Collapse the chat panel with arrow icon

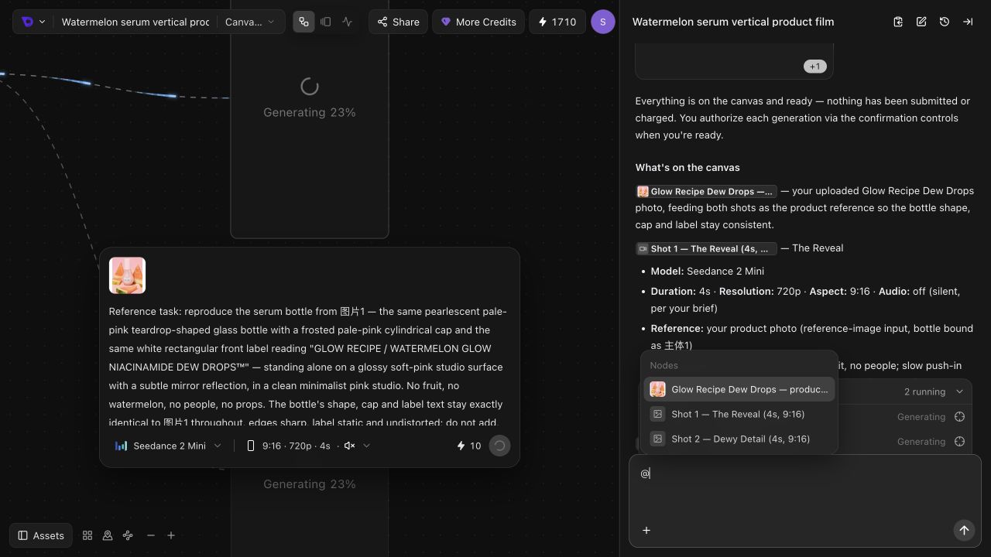pos(968,22)
